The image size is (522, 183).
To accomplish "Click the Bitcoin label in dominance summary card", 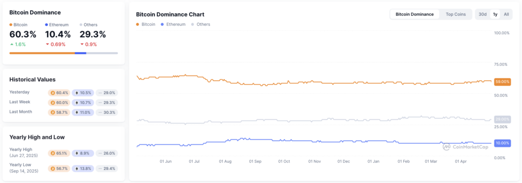I will point(18,24).
